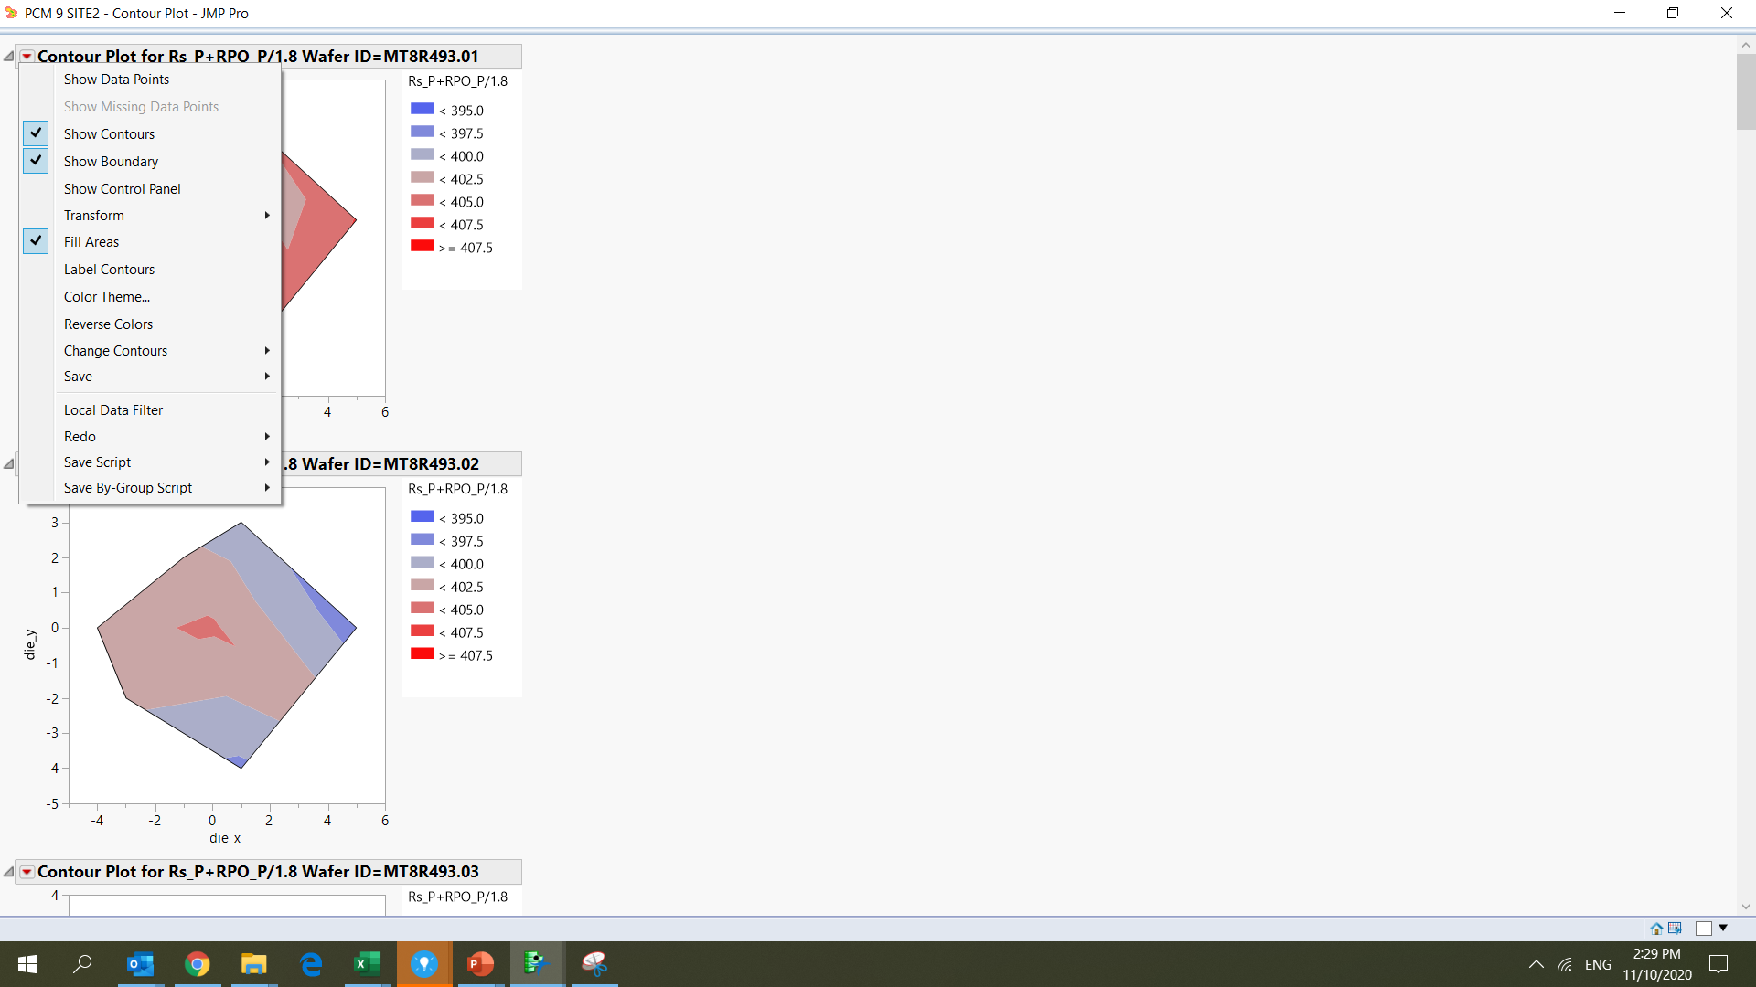Open red triangle menu on MT8R493.03 plot

27,872
